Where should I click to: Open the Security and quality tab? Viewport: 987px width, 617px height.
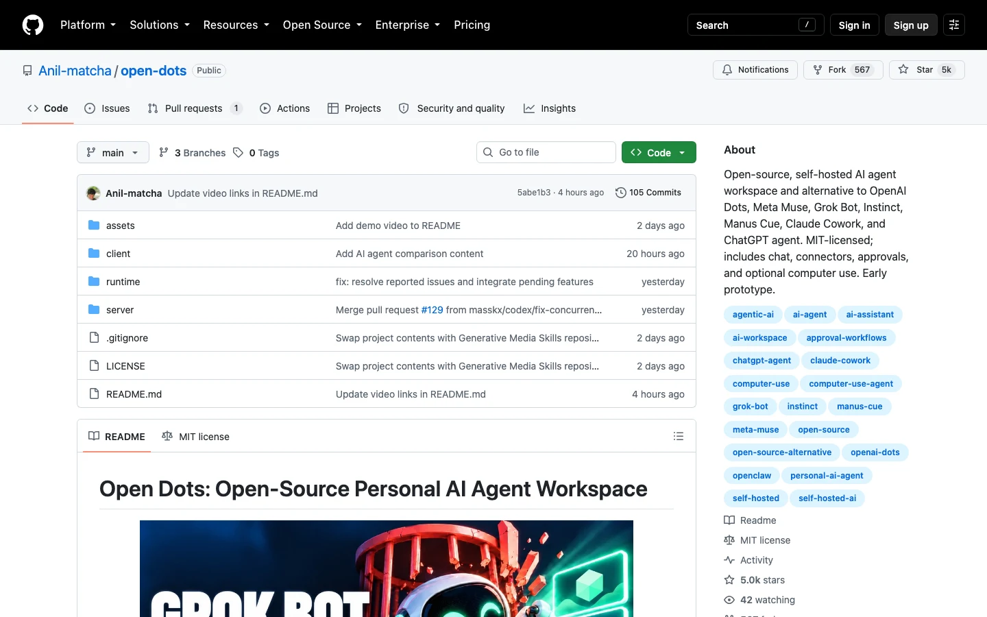pos(452,108)
